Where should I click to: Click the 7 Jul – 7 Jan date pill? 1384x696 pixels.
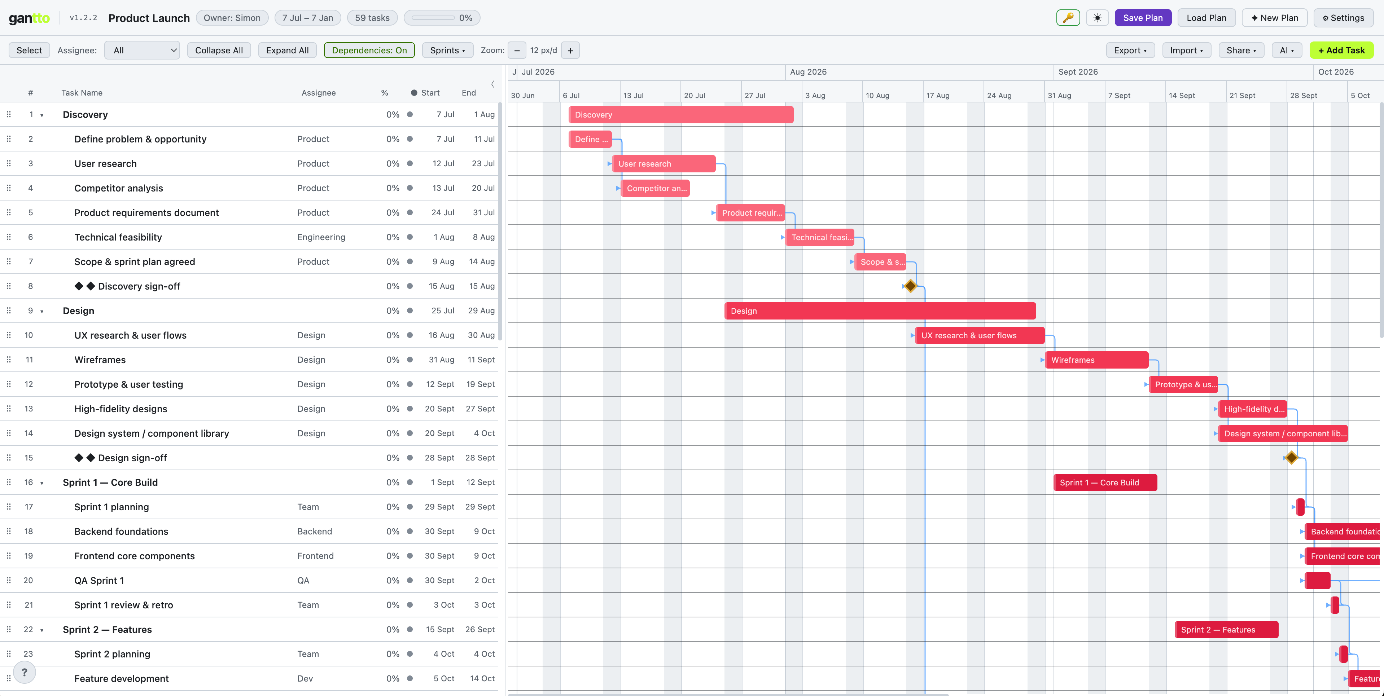pyautogui.click(x=308, y=18)
